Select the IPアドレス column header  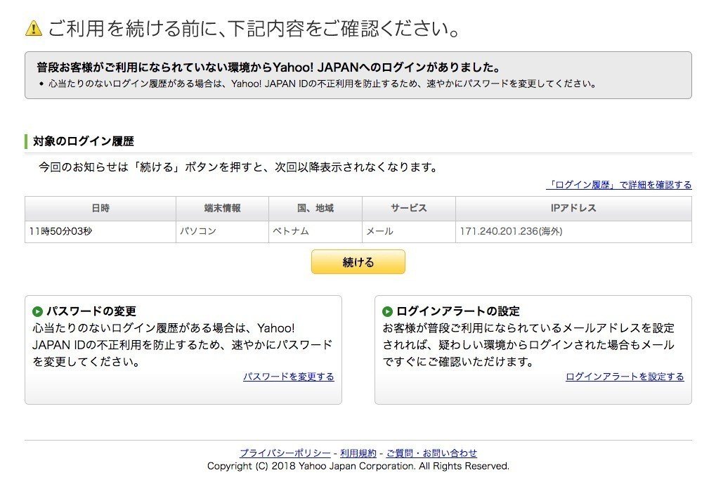click(573, 208)
